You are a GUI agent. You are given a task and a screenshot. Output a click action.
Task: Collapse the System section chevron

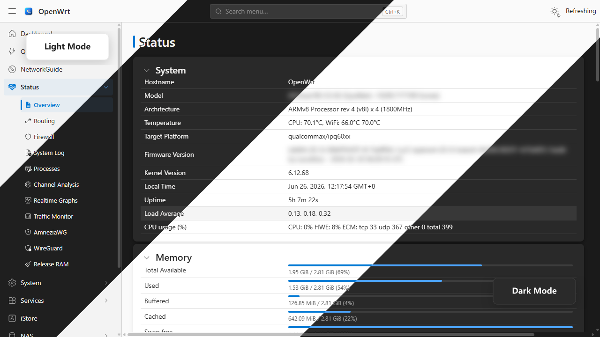click(147, 71)
